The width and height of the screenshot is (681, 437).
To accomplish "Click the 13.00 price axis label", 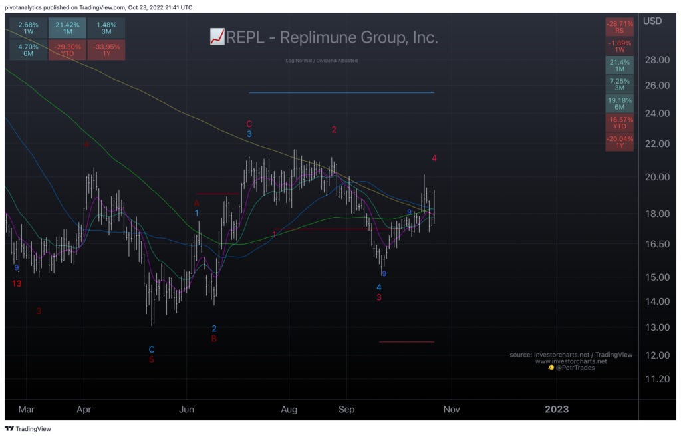I will 657,327.
